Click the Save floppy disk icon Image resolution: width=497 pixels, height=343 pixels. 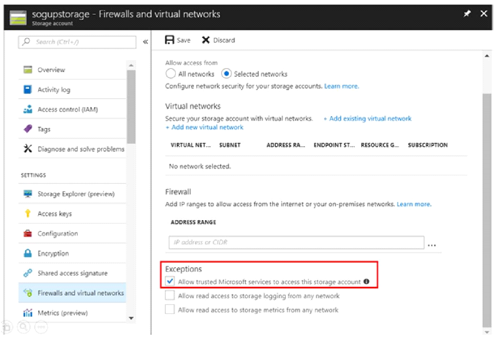[170, 40]
